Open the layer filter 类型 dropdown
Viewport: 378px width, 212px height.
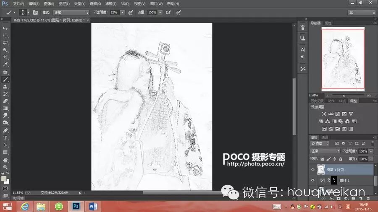319,143
